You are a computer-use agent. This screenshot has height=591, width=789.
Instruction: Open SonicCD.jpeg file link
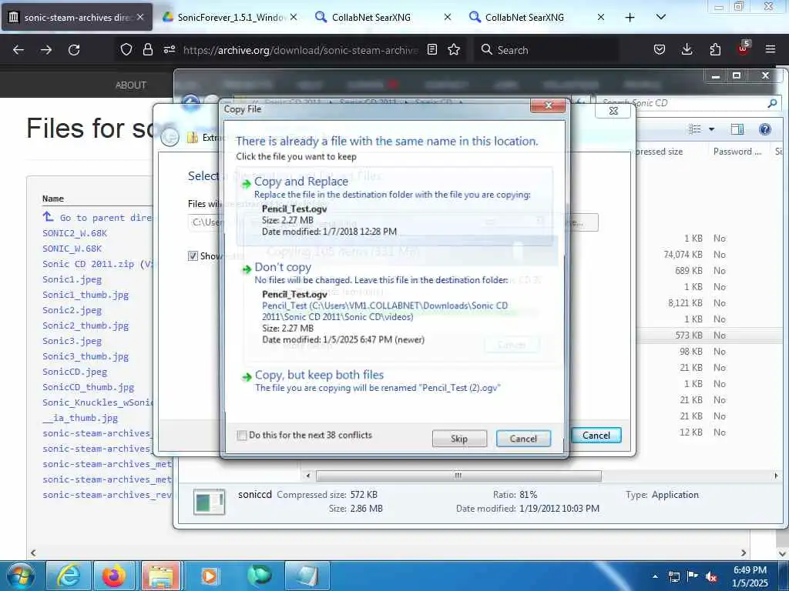pos(75,372)
